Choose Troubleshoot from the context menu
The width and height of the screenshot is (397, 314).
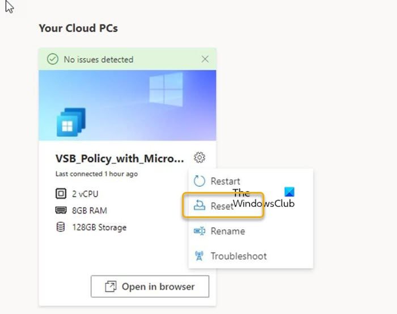[238, 256]
